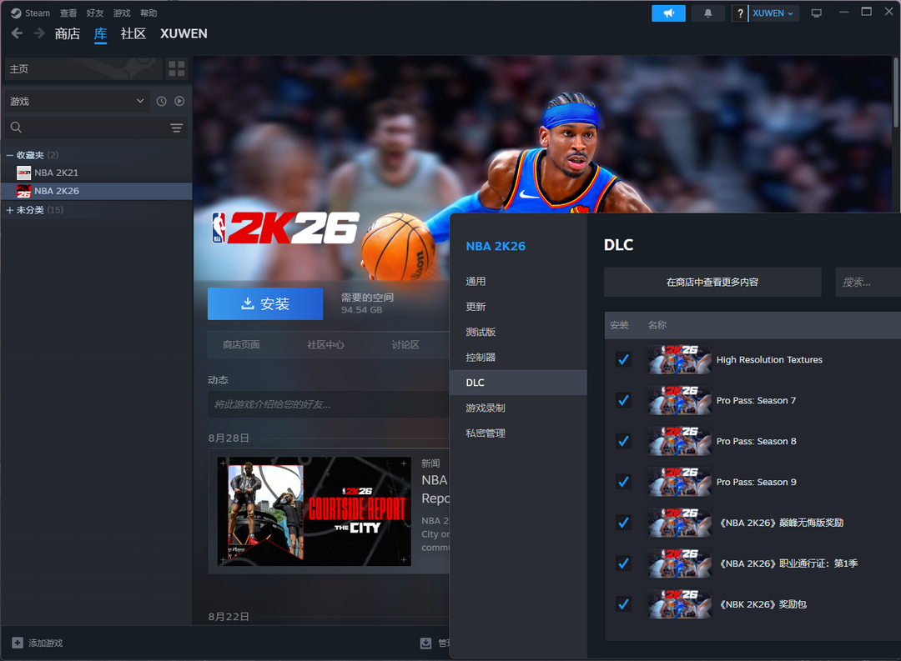
Task: Click the recent activity clock icon
Action: coord(161,101)
